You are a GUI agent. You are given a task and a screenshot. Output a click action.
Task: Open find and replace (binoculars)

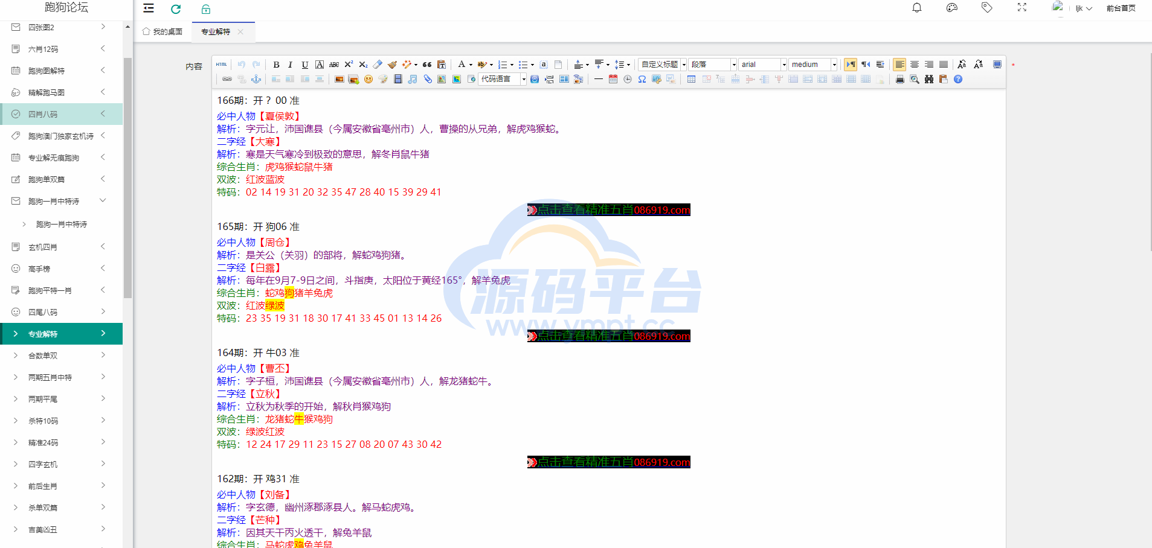pyautogui.click(x=929, y=79)
